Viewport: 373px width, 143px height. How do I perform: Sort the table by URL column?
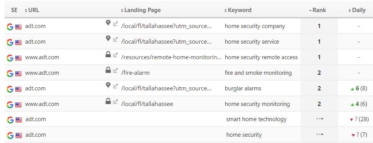point(32,10)
